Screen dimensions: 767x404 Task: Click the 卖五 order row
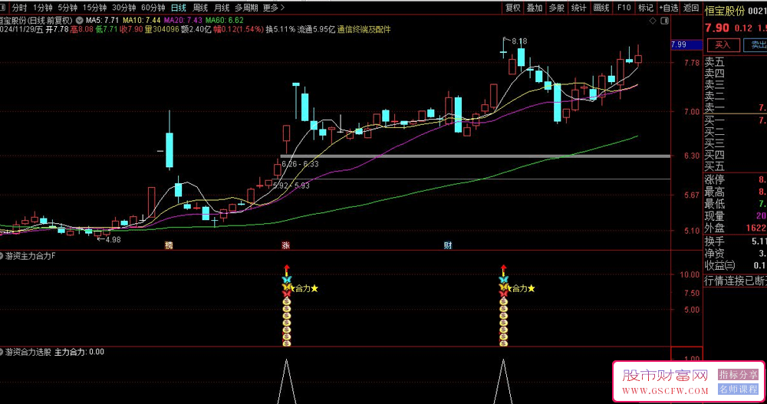coord(736,62)
